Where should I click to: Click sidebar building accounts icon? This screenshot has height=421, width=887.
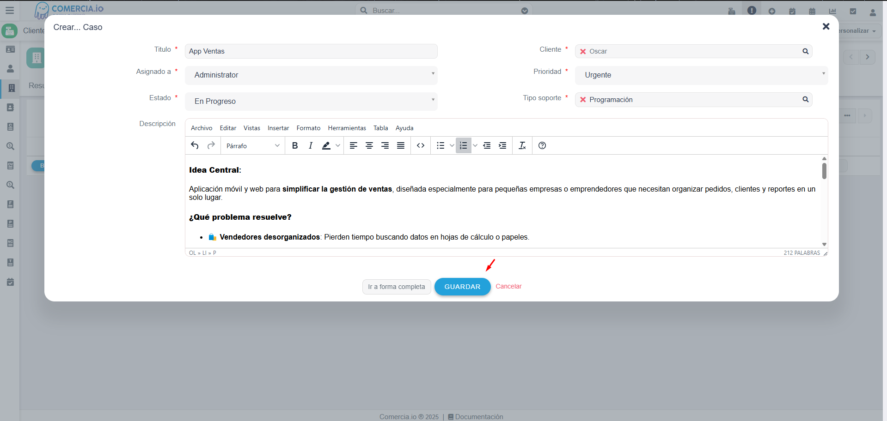click(x=12, y=88)
